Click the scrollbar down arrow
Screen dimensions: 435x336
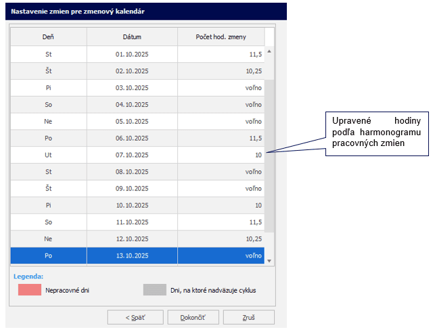pyautogui.click(x=269, y=260)
